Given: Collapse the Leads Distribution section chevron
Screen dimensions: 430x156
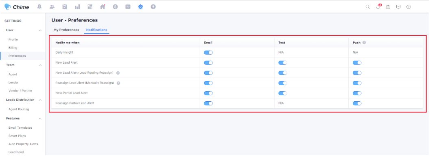Looking at the screenshot, I should click(40, 100).
